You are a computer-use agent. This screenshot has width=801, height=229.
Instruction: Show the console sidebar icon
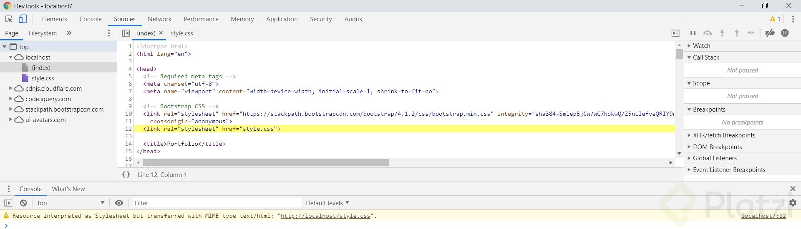[8, 203]
